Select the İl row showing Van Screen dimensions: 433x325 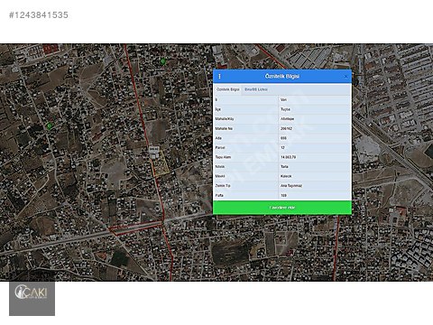pos(282,99)
